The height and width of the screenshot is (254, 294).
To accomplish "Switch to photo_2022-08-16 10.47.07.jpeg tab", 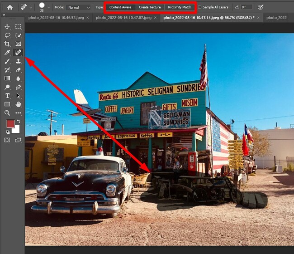I will (123, 18).
